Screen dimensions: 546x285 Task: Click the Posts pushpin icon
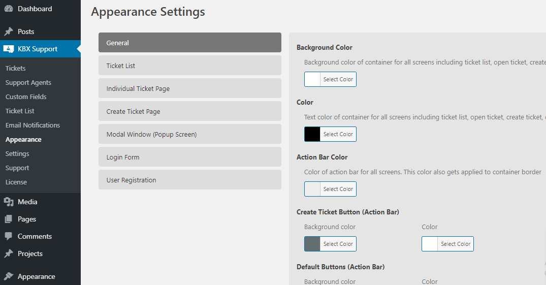point(9,31)
